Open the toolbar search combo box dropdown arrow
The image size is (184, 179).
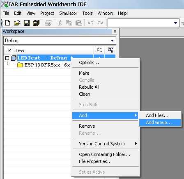click(175, 23)
